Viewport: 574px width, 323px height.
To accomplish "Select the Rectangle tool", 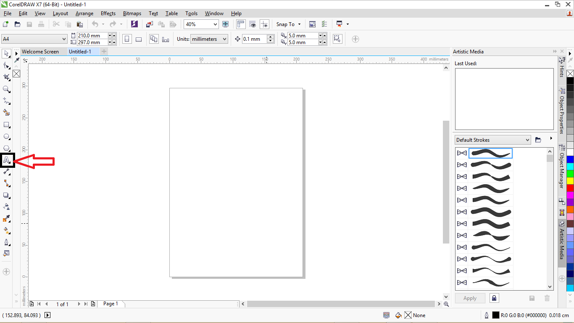I will pos(6,124).
